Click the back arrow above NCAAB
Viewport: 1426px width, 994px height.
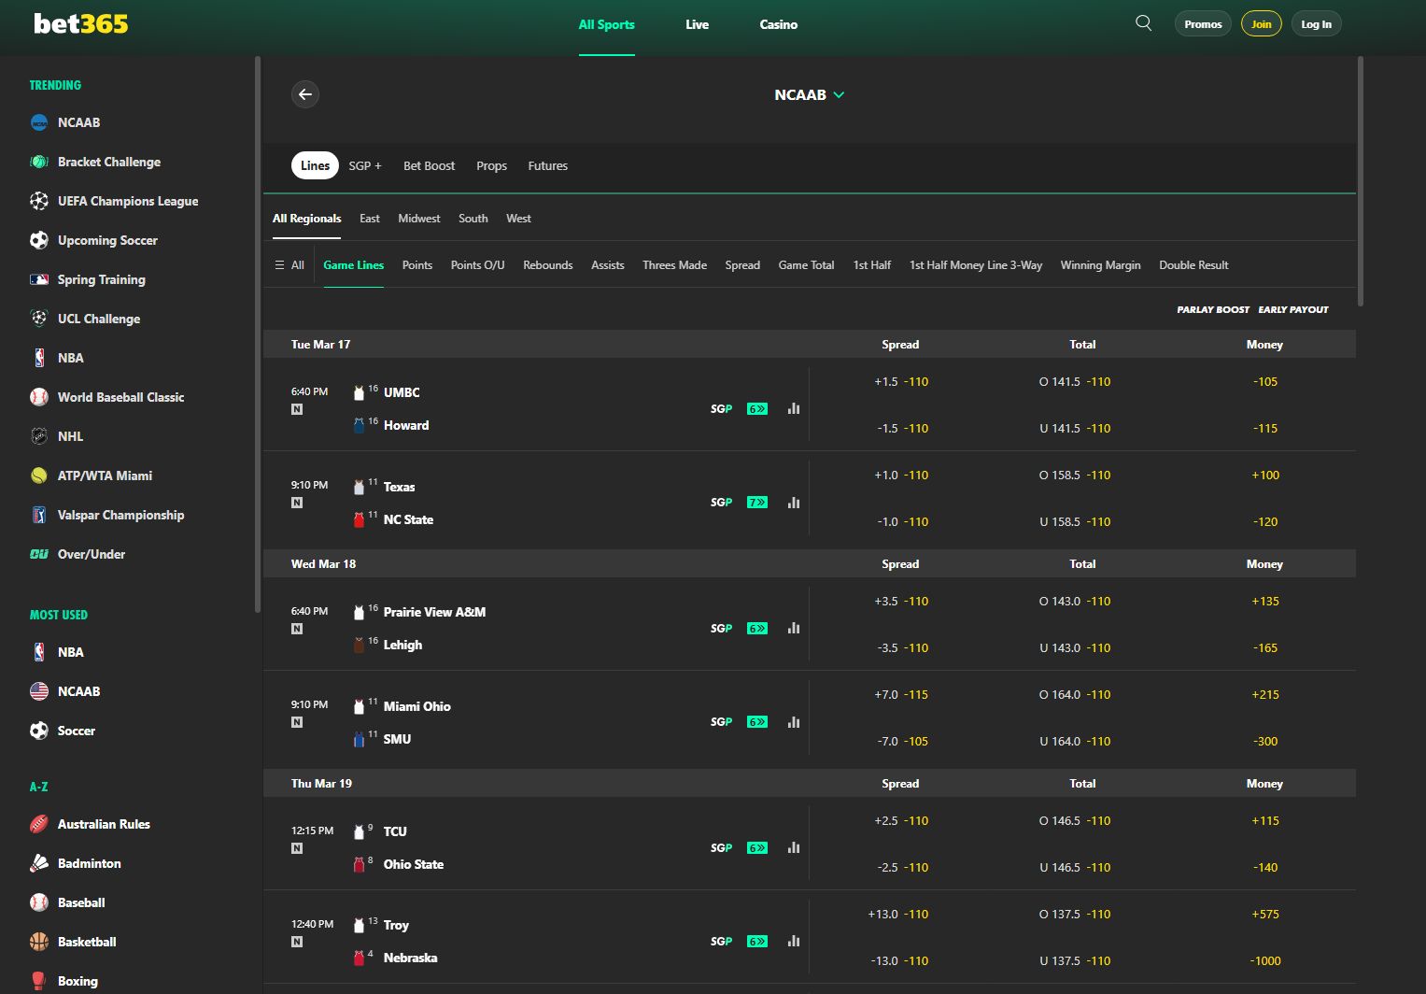click(305, 94)
